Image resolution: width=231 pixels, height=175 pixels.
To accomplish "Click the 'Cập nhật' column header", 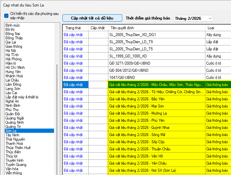I will click(98, 28).
